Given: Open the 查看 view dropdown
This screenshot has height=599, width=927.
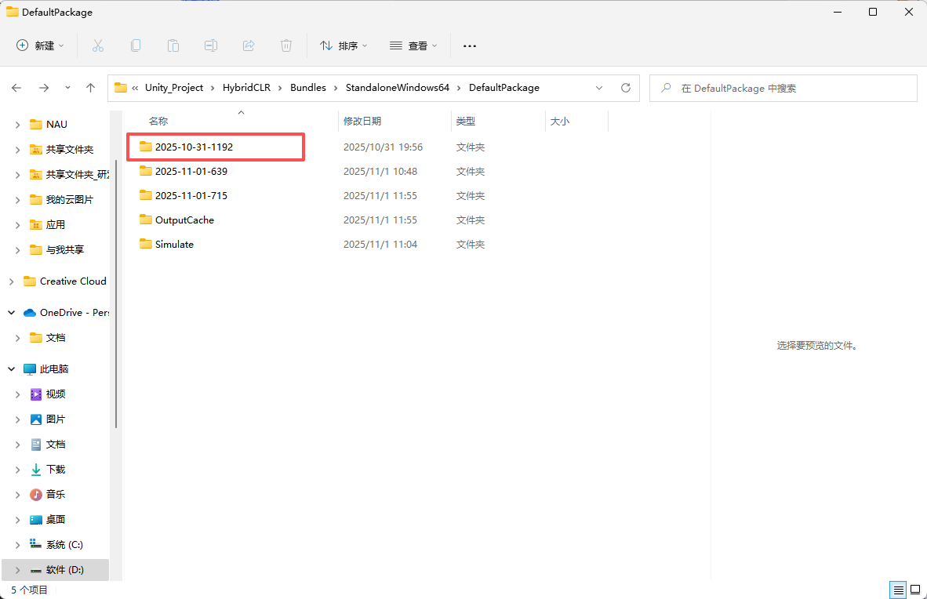Looking at the screenshot, I should pyautogui.click(x=413, y=45).
